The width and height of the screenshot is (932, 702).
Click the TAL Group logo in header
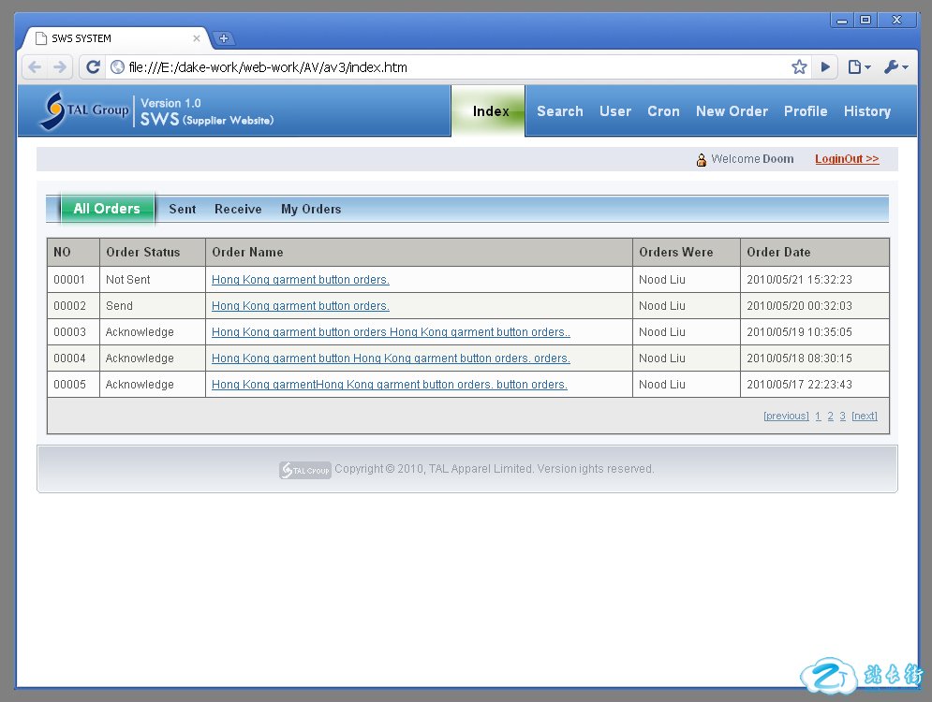pyautogui.click(x=84, y=110)
